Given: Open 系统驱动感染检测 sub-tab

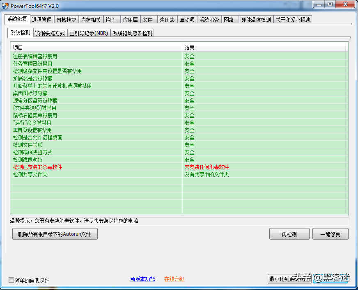Looking at the screenshot, I should [x=133, y=33].
